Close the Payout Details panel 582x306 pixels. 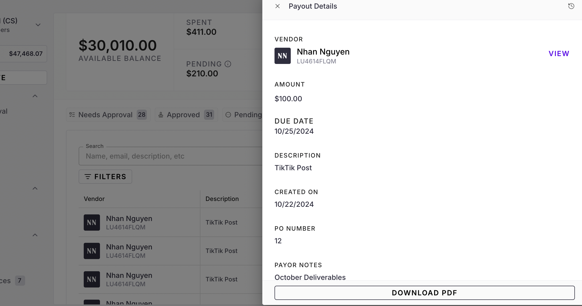click(278, 6)
